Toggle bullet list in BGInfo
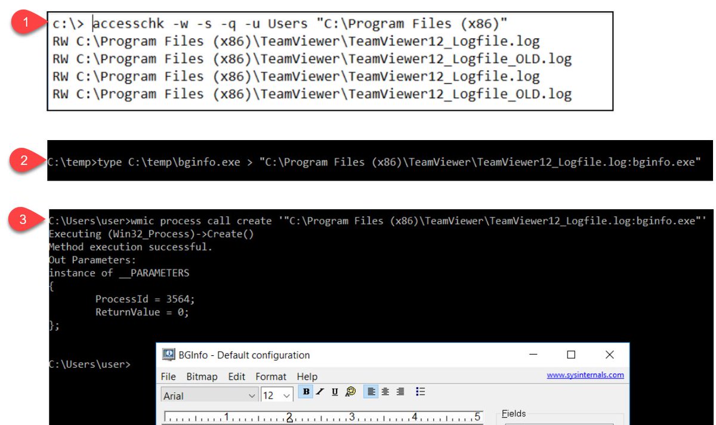716x425 pixels. (420, 392)
